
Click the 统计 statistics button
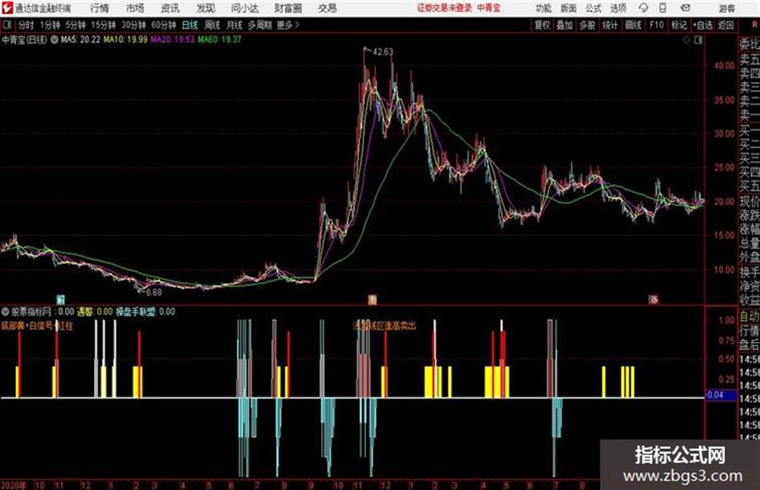click(x=610, y=25)
